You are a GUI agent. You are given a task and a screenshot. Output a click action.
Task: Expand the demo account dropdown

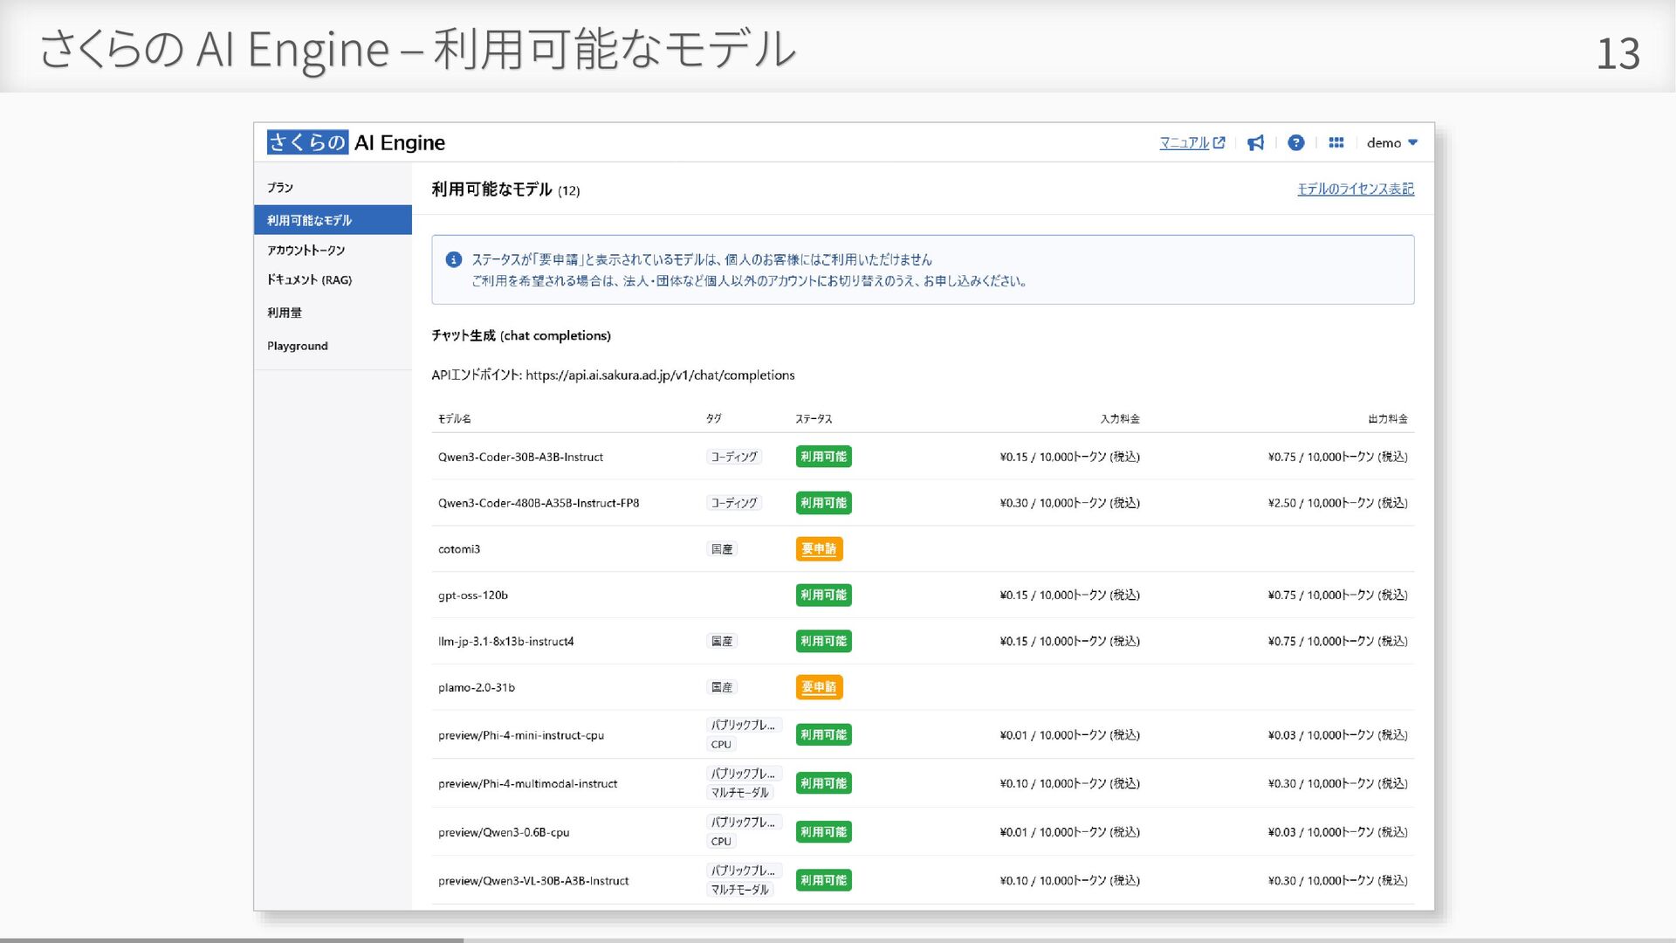pos(1391,143)
